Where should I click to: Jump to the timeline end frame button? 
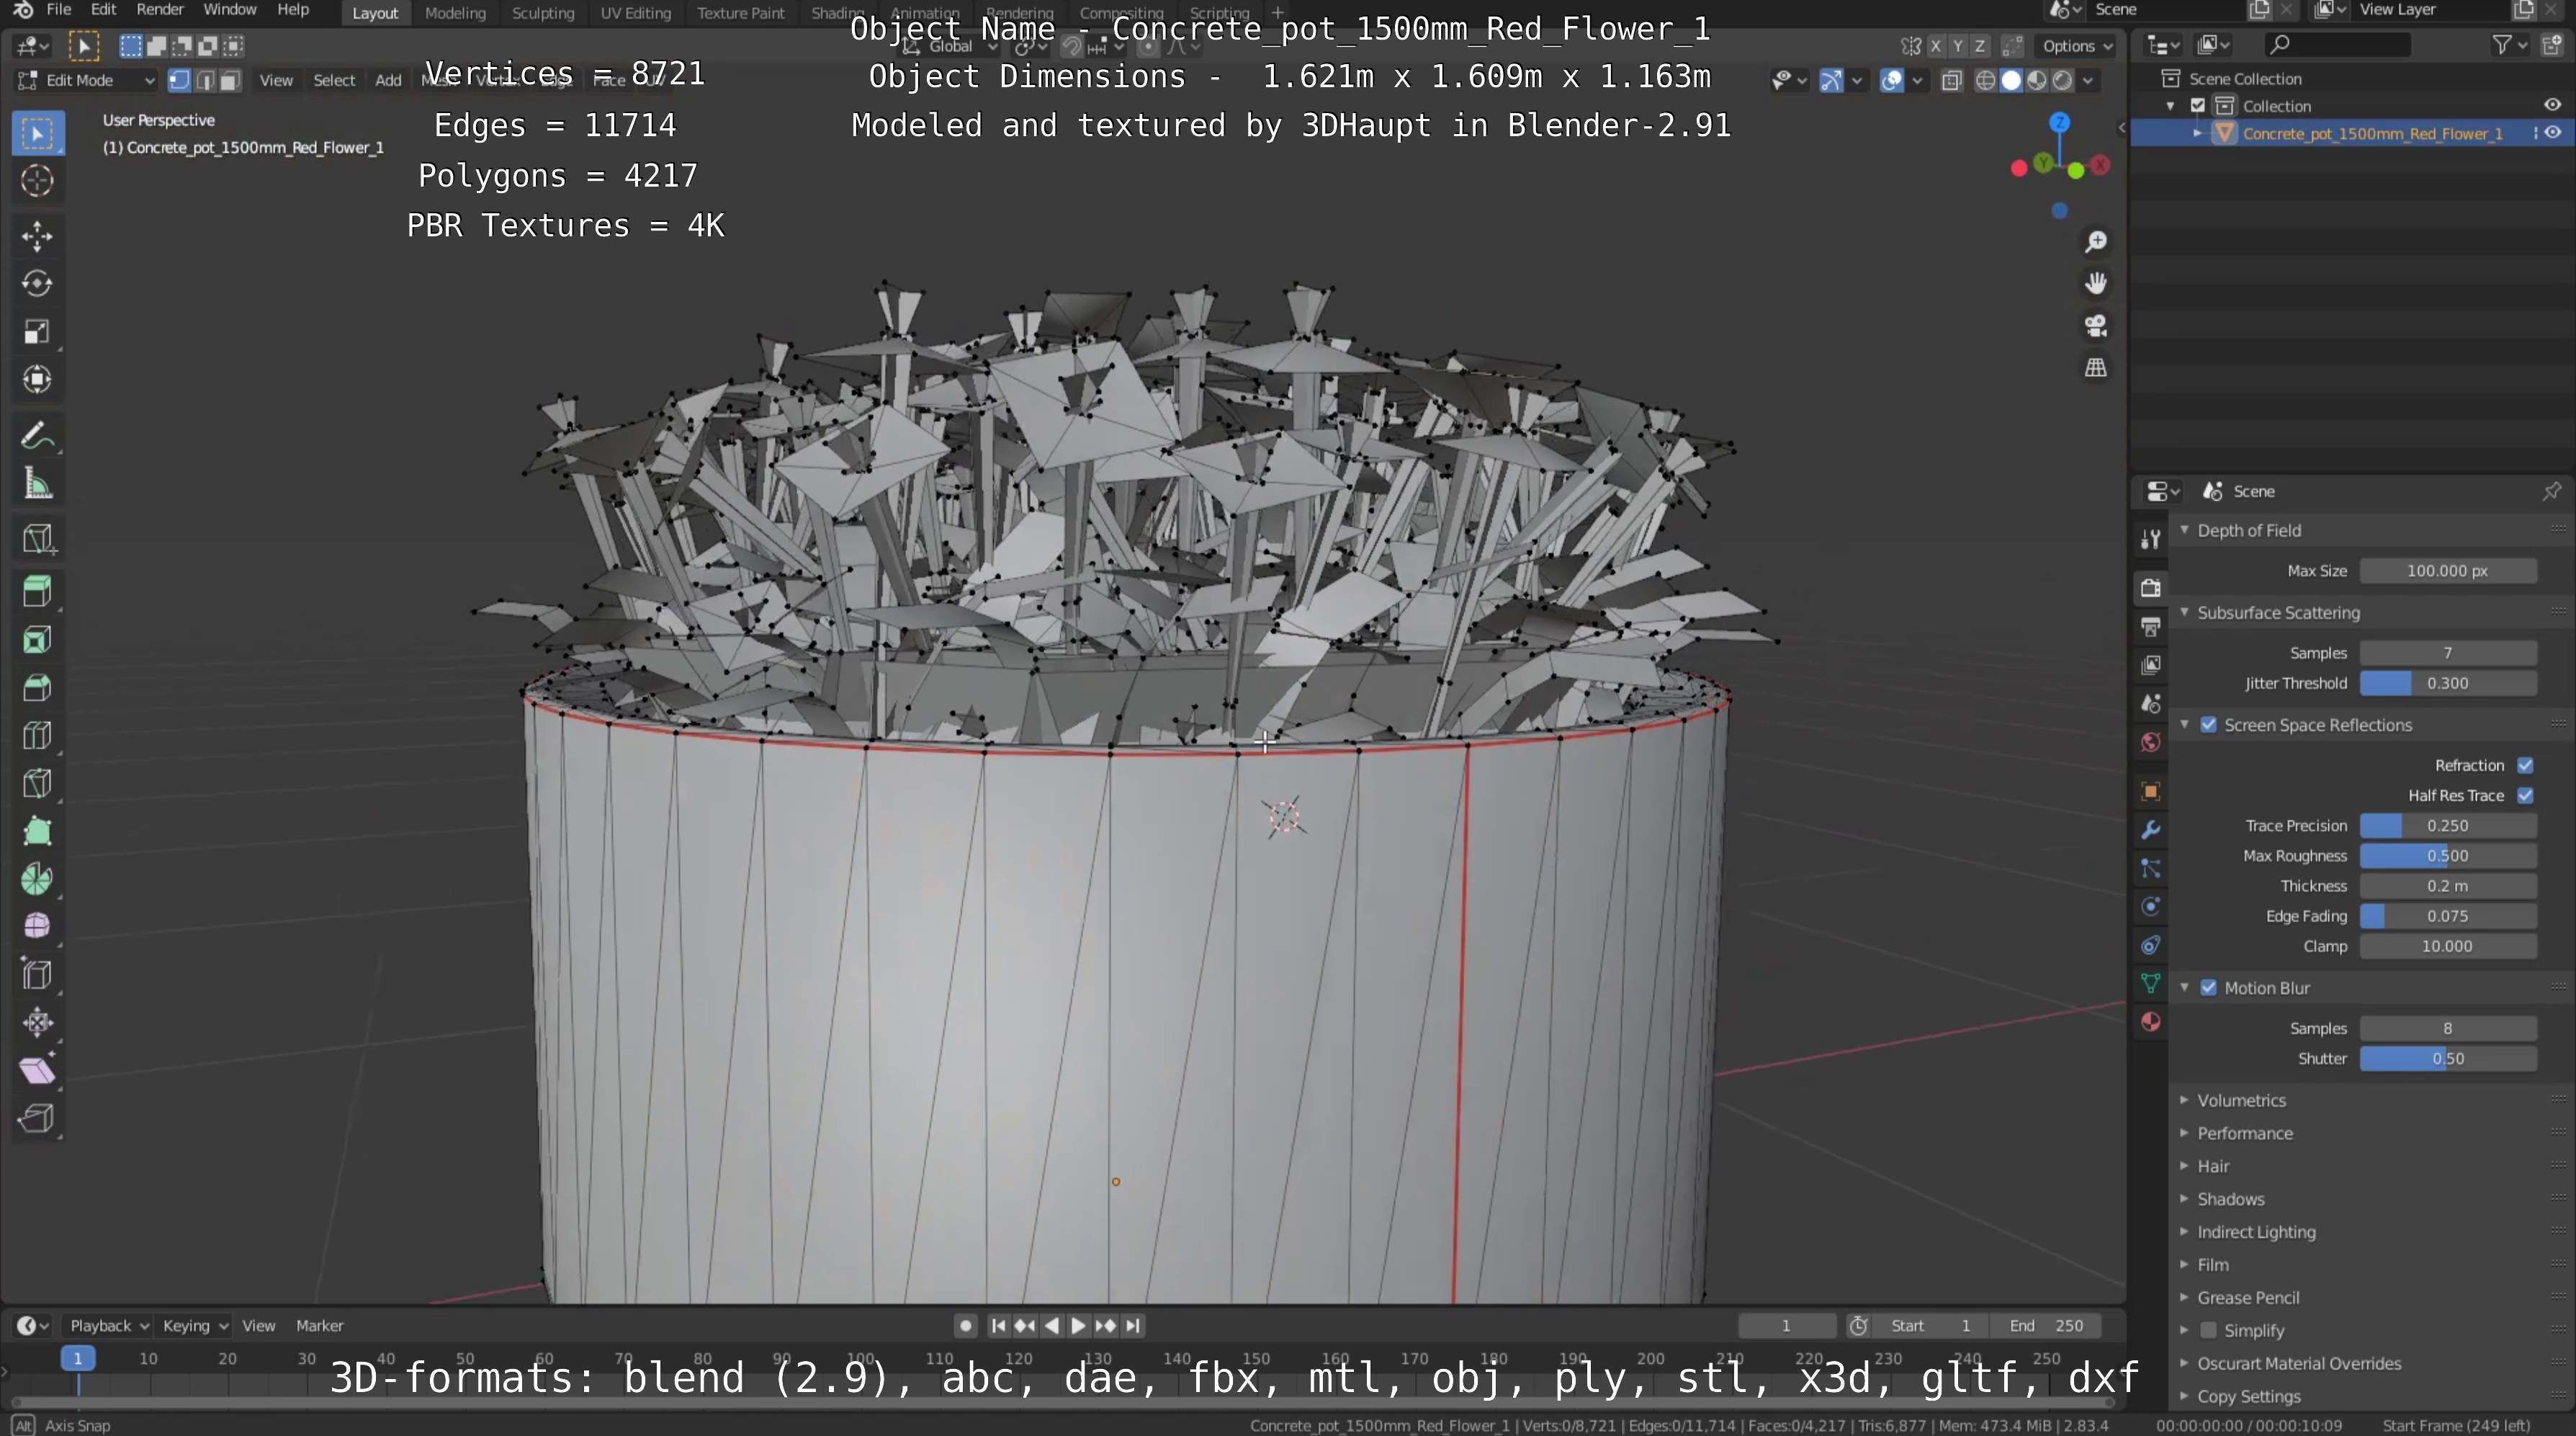[x=1133, y=1326]
